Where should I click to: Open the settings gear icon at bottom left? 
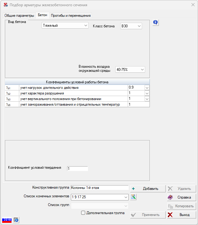(x=16, y=220)
